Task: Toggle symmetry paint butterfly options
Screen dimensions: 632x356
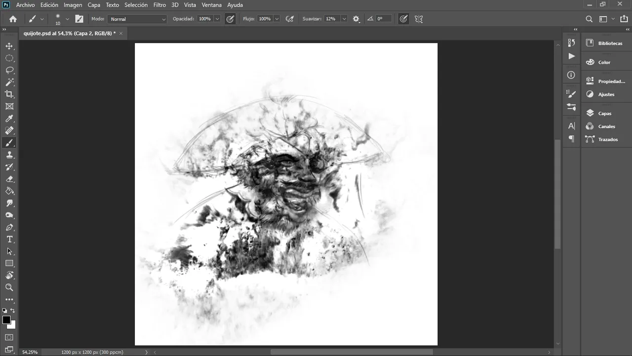Action: [419, 19]
